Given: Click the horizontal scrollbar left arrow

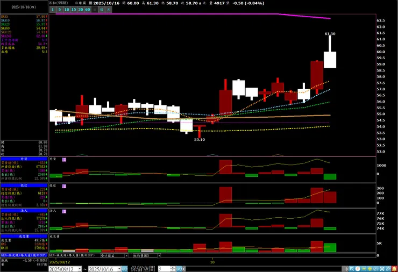Looking at the screenshot, I should [184, 269].
